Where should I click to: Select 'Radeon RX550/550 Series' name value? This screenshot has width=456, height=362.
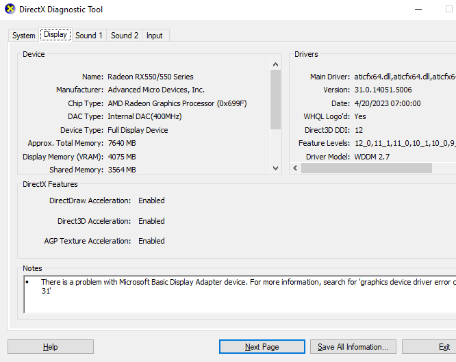tap(151, 77)
